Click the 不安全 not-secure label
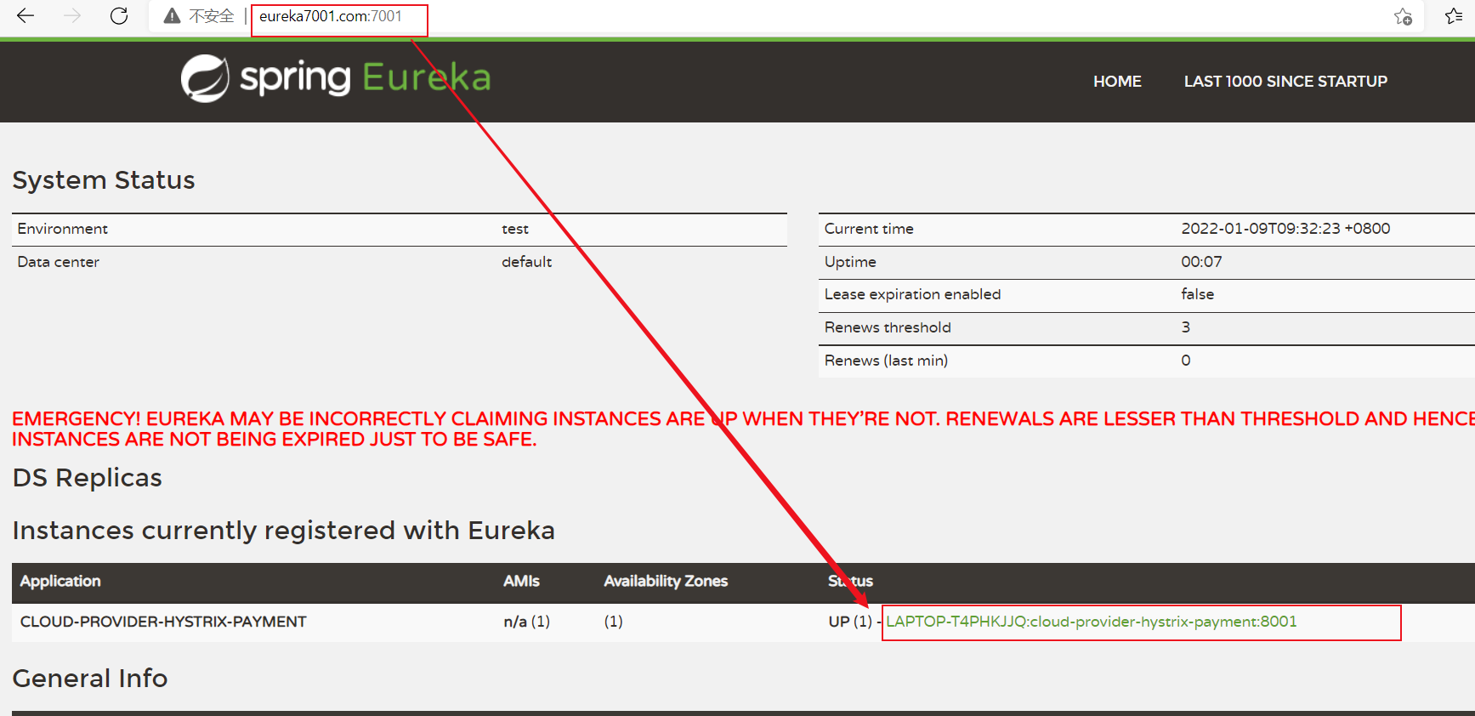 coord(211,16)
